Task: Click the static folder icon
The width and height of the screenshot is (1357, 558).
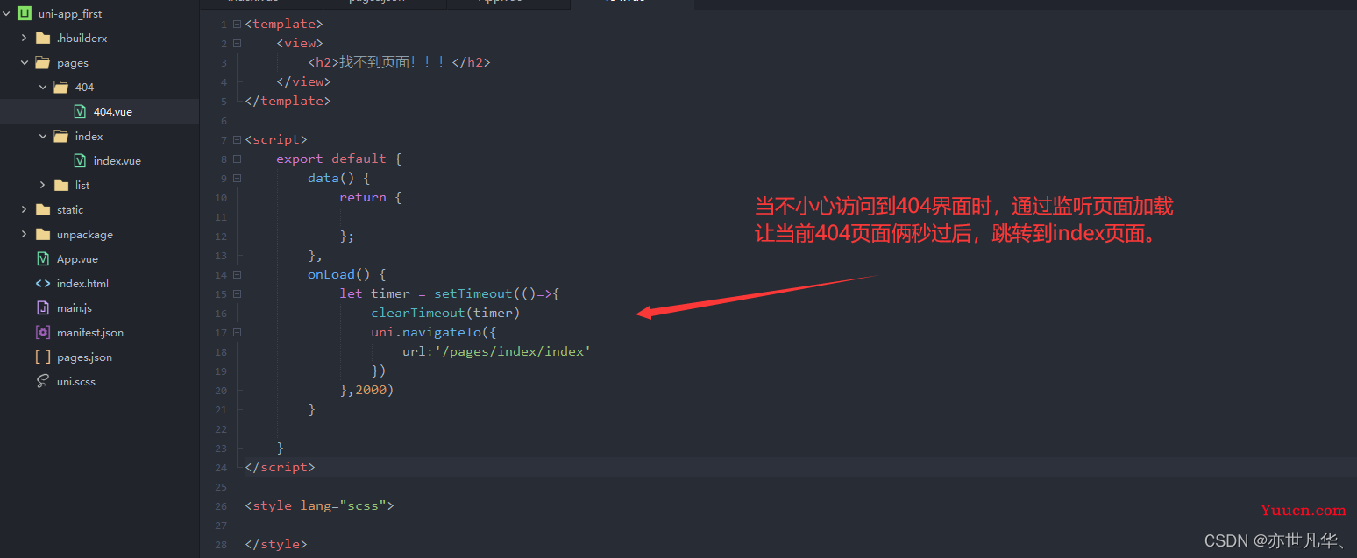Action: [43, 210]
